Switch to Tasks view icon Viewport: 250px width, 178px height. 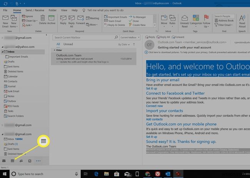[x=30, y=161]
